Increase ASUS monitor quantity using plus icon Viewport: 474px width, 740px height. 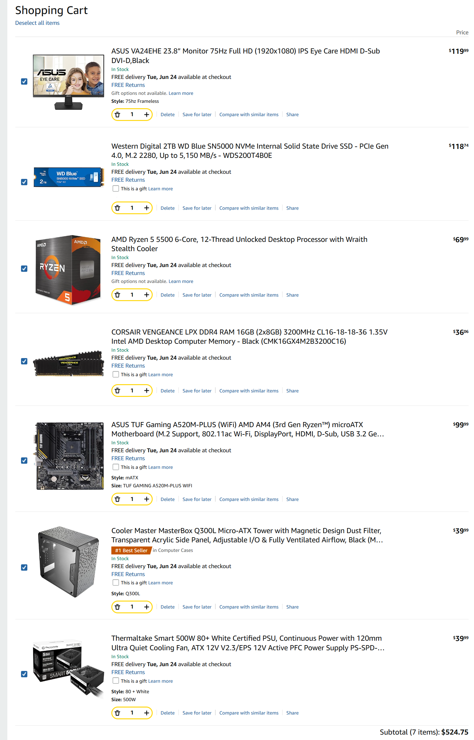(146, 115)
